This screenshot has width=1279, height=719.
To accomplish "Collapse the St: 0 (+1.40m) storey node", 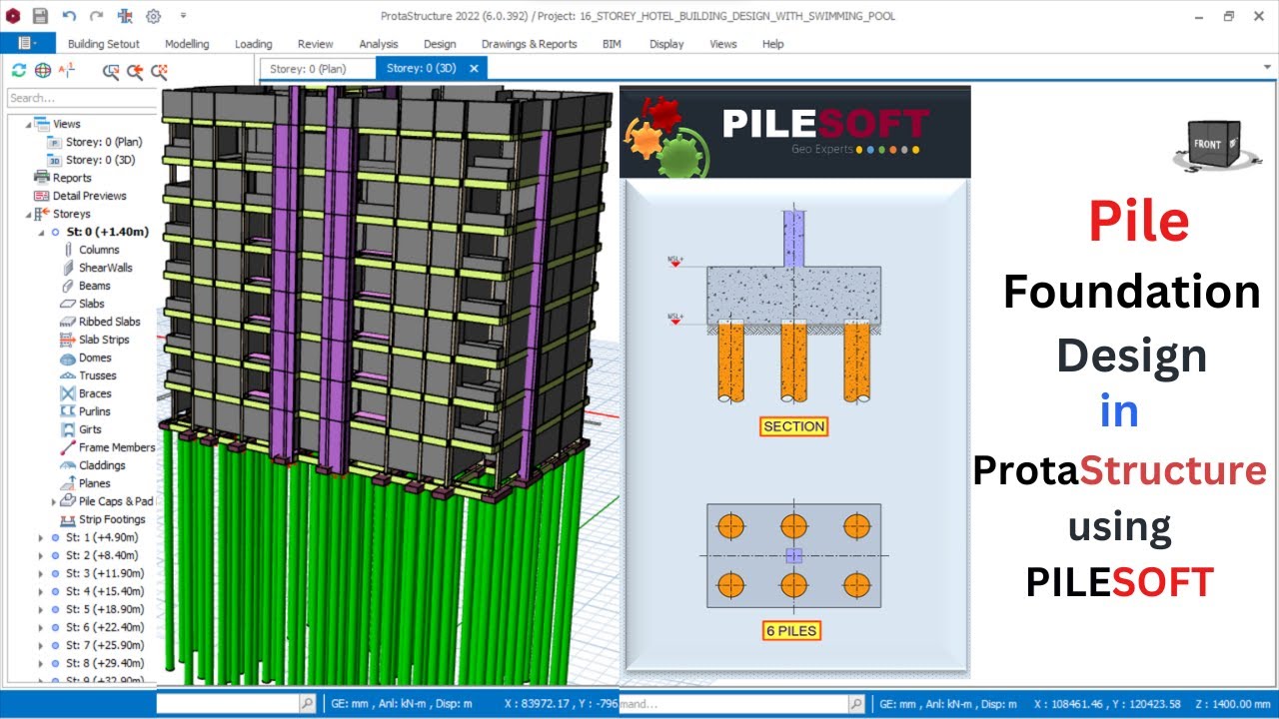I will (41, 232).
